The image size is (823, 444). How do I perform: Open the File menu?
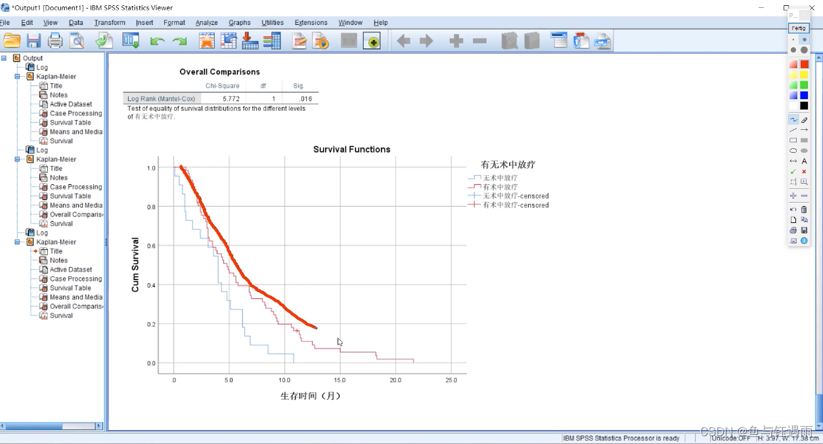coord(4,22)
